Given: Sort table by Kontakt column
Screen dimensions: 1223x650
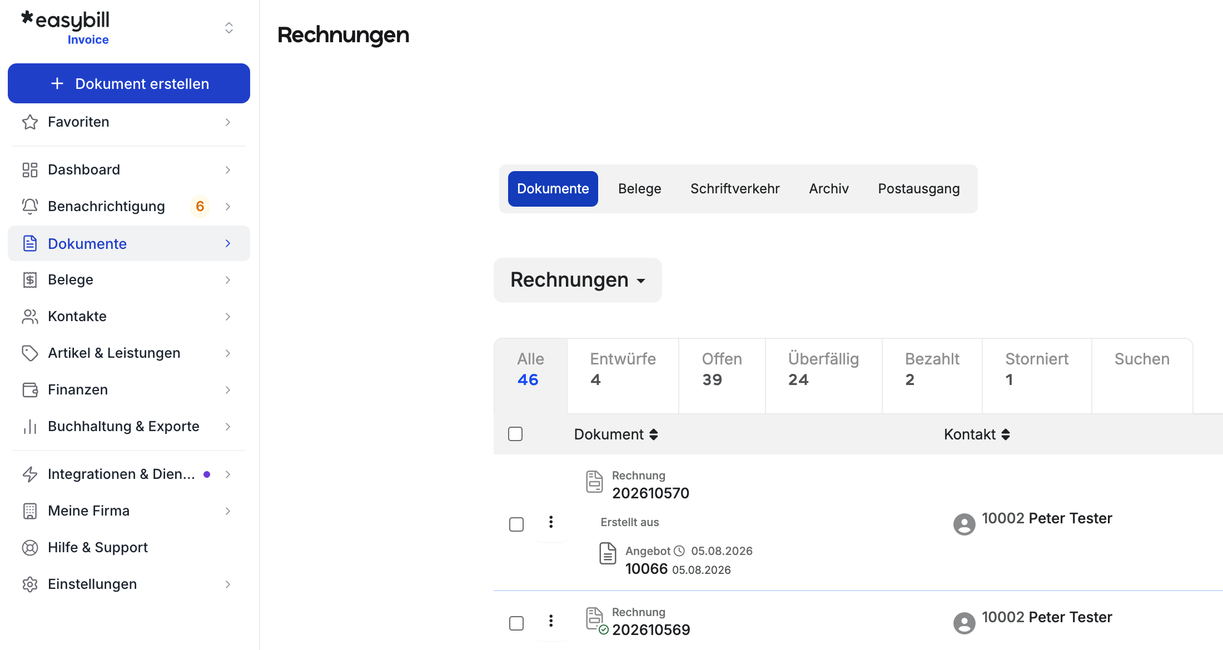Looking at the screenshot, I should (977, 434).
